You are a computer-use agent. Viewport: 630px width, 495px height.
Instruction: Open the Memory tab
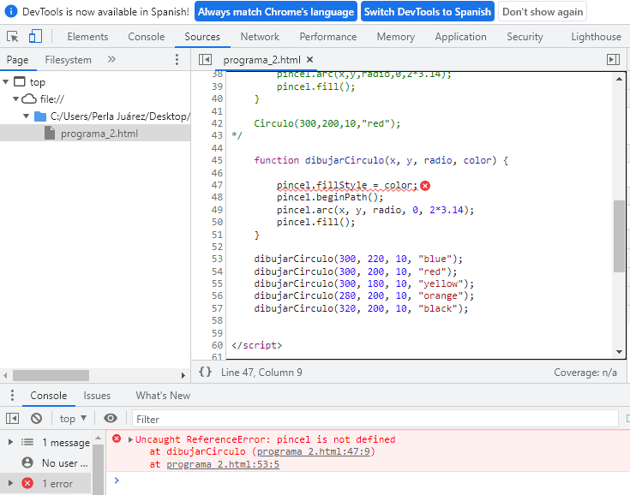coord(395,37)
